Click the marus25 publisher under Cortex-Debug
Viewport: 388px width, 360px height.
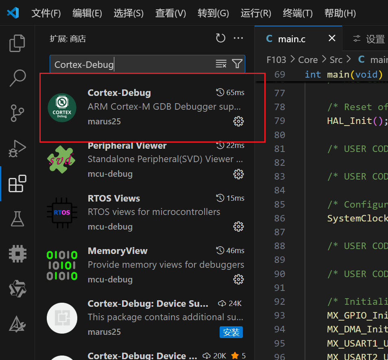tap(104, 121)
